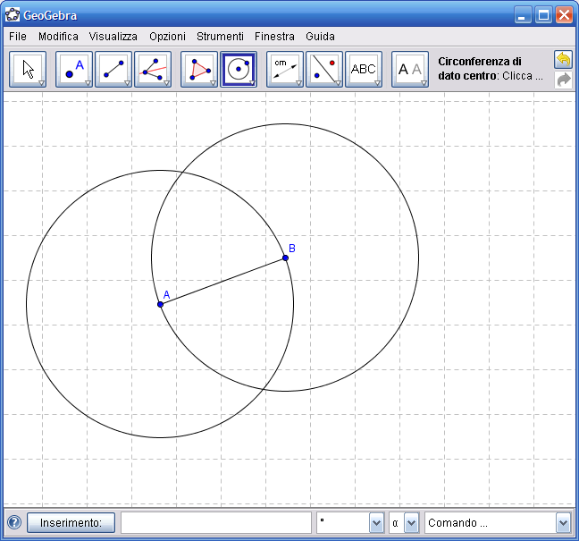Click the Inserimento button

click(71, 522)
